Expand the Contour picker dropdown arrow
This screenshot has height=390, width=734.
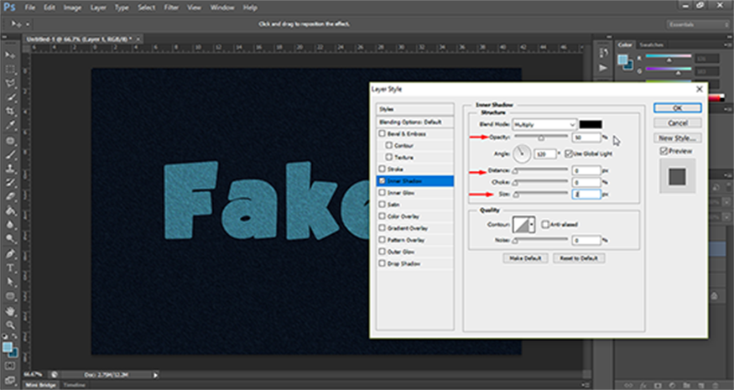pos(534,225)
